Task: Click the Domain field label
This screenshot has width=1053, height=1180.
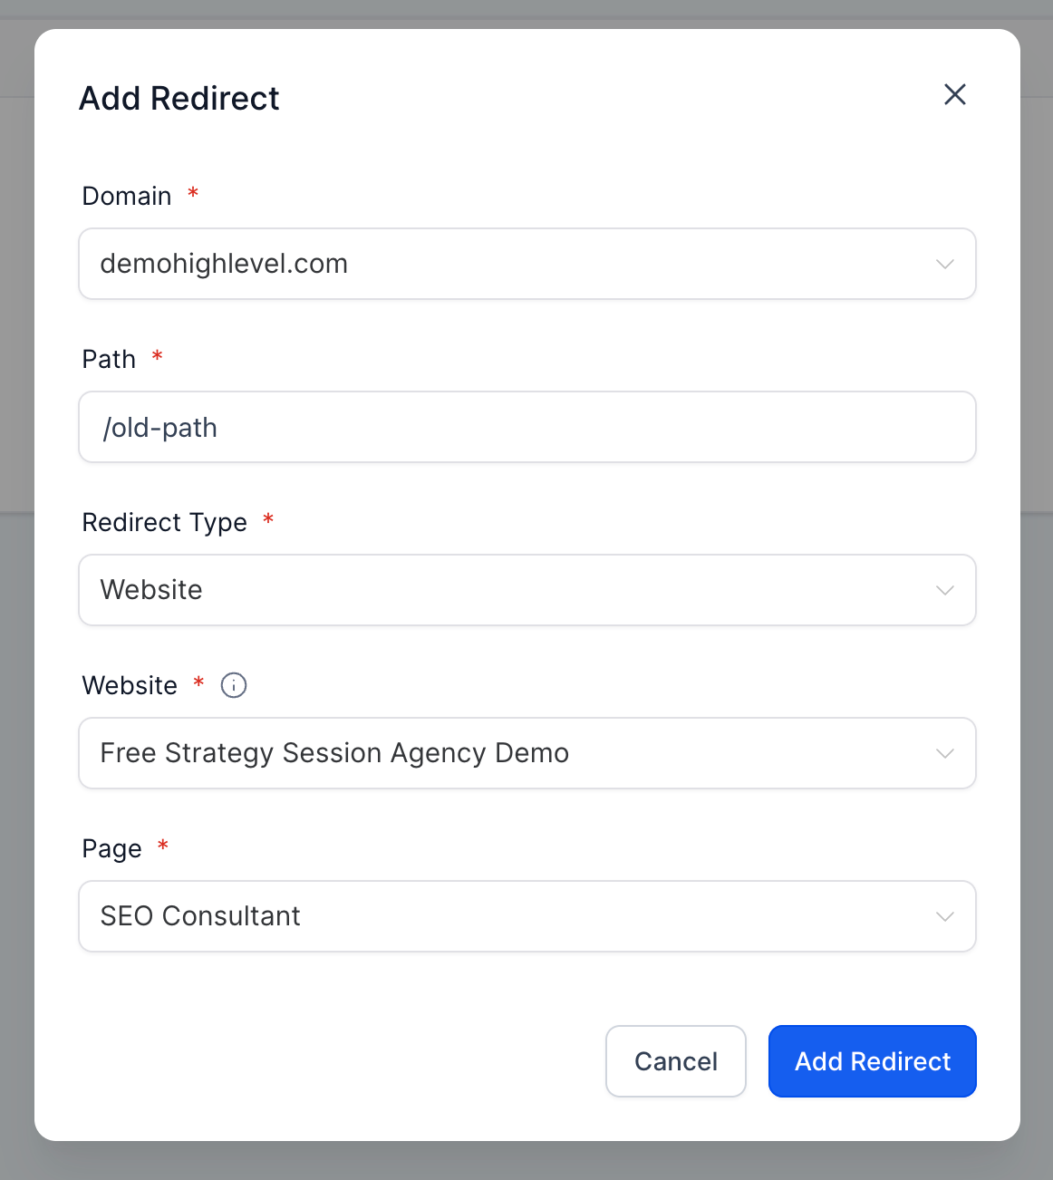Action: point(127,196)
